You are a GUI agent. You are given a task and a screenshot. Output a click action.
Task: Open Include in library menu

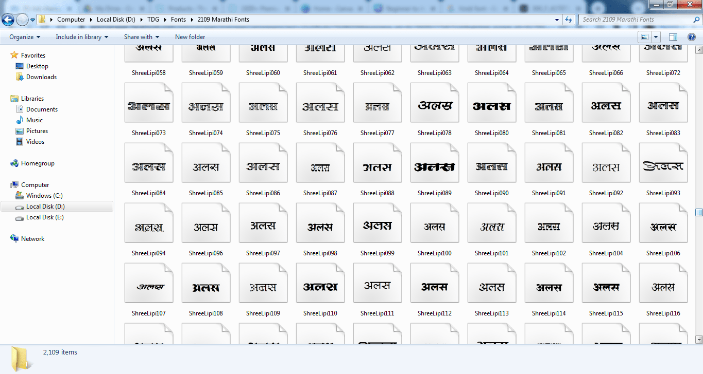pyautogui.click(x=82, y=37)
